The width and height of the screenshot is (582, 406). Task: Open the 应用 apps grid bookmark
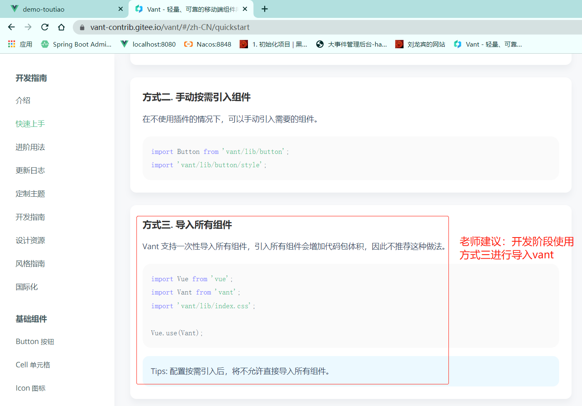tap(20, 44)
